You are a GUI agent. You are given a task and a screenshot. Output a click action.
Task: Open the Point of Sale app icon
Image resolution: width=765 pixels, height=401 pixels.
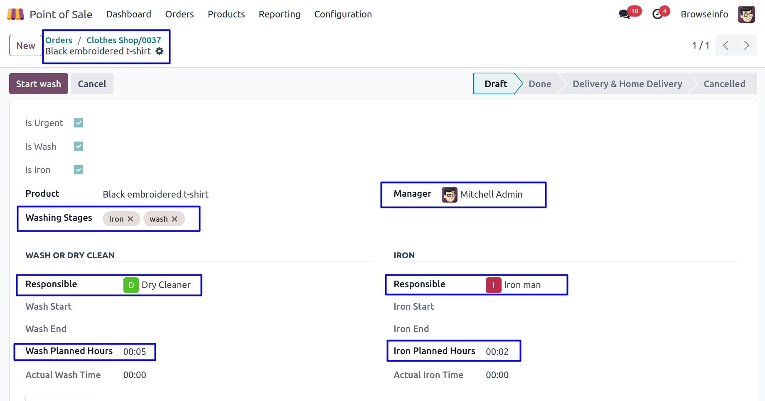[16, 15]
